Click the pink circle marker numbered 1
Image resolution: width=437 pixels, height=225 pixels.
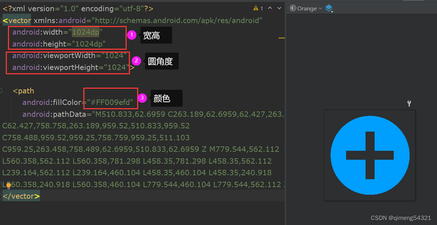(x=131, y=35)
